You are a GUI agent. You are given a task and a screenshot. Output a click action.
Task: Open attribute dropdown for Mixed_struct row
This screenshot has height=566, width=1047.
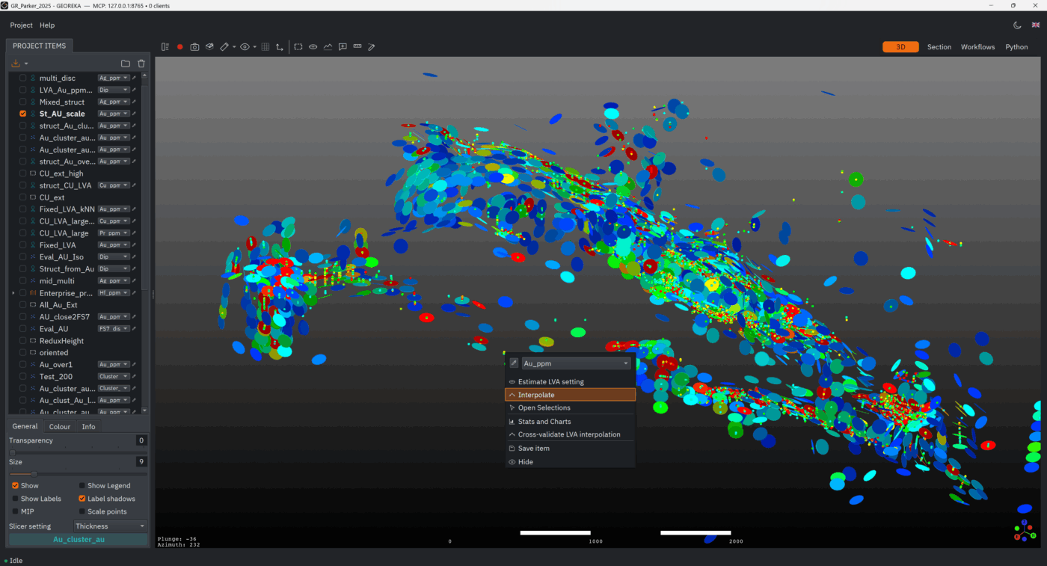[114, 102]
